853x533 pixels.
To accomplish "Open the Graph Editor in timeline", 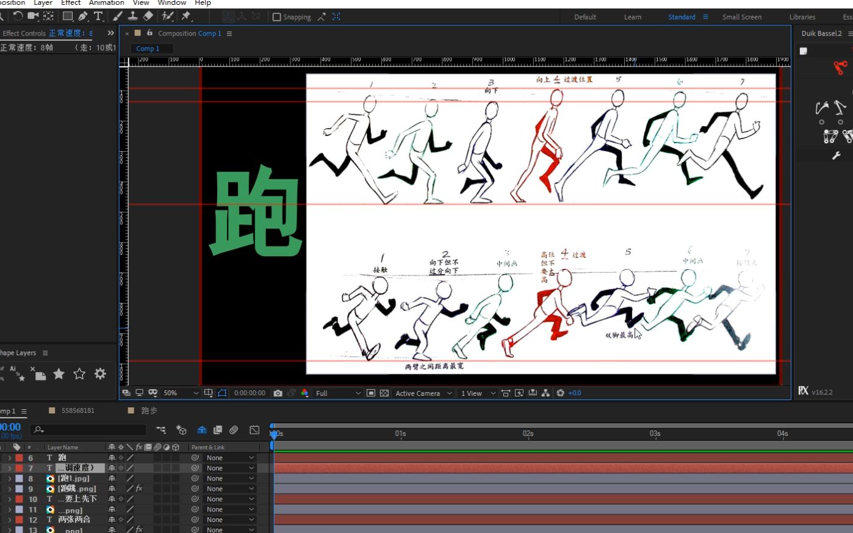I will tap(254, 430).
